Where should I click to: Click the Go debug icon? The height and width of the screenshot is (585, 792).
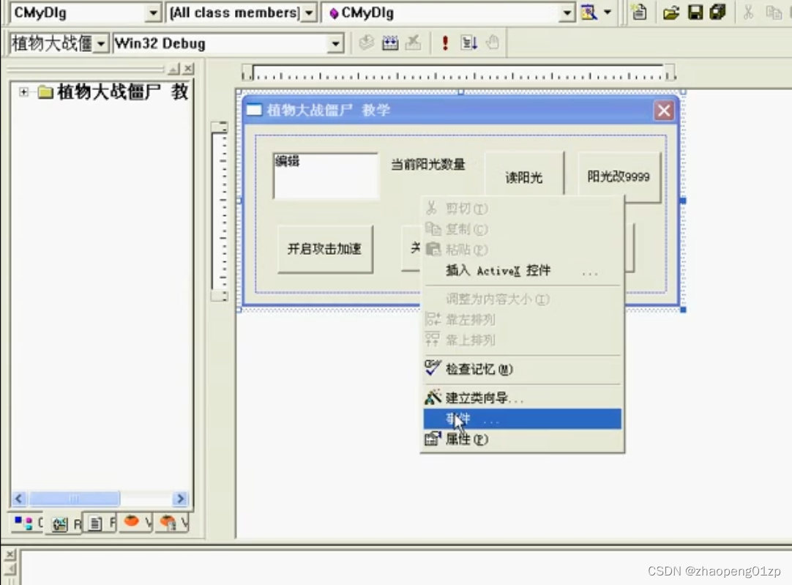coord(468,43)
